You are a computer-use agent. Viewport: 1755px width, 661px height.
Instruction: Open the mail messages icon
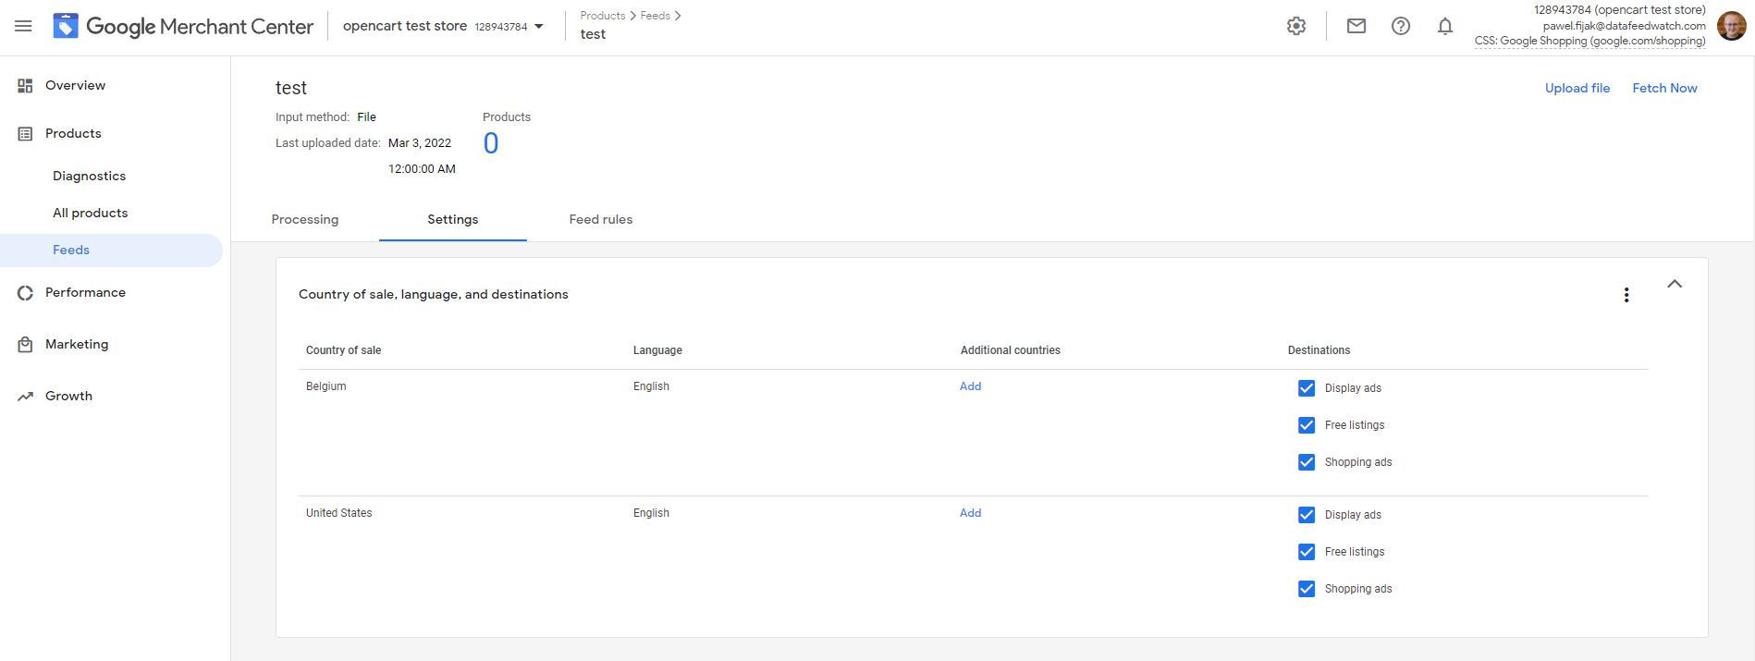click(x=1356, y=27)
